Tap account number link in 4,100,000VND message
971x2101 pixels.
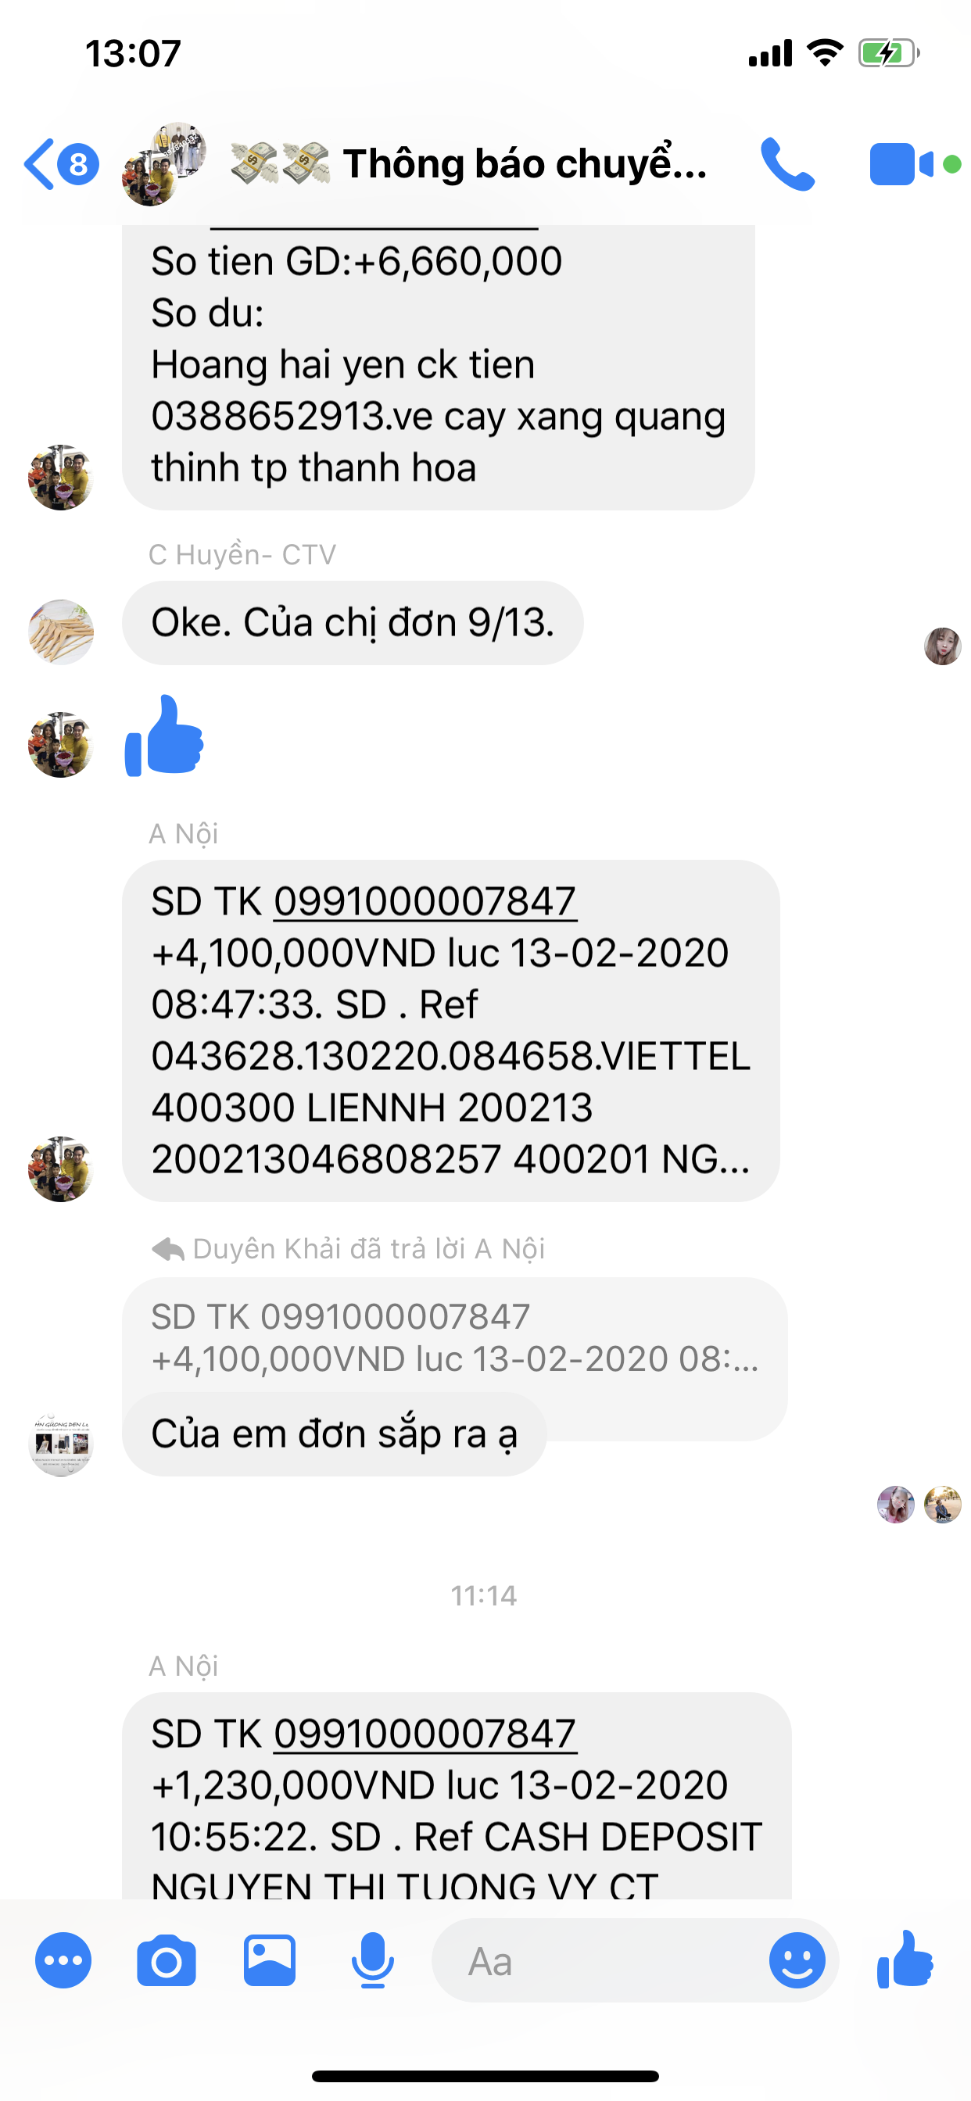click(x=425, y=902)
